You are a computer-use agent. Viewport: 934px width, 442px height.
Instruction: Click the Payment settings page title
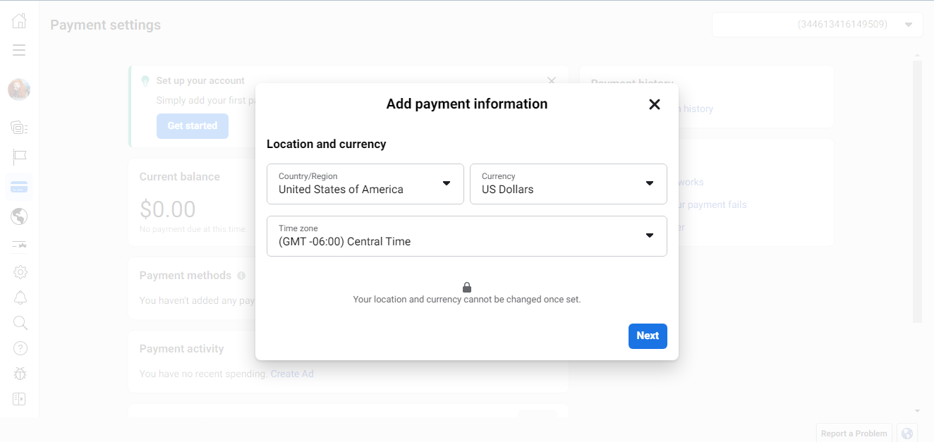click(x=106, y=25)
